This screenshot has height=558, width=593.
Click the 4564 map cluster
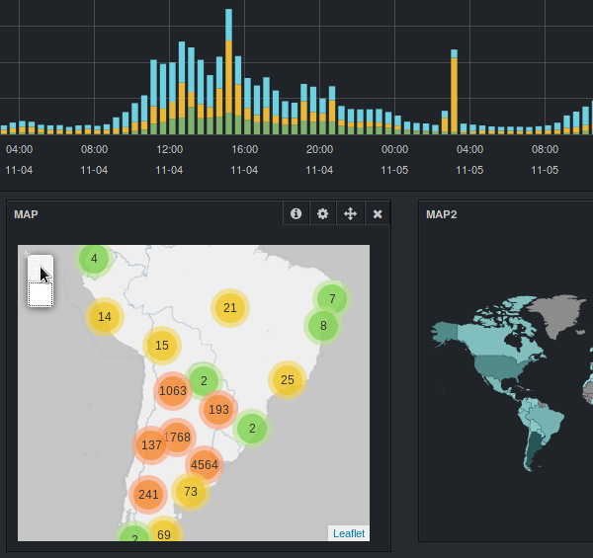[x=205, y=465]
